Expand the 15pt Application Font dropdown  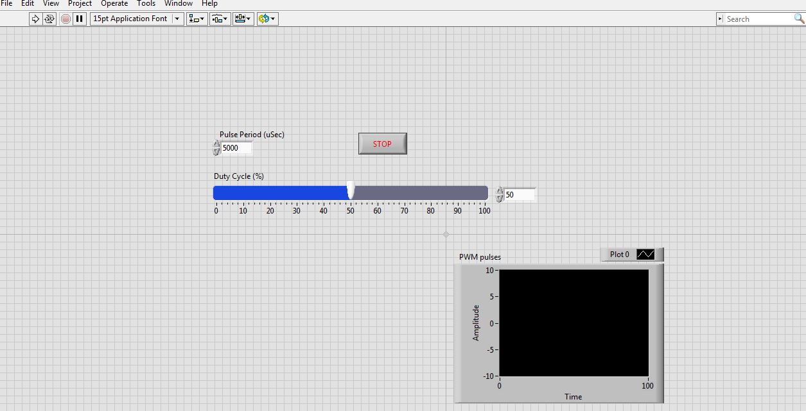(x=177, y=19)
